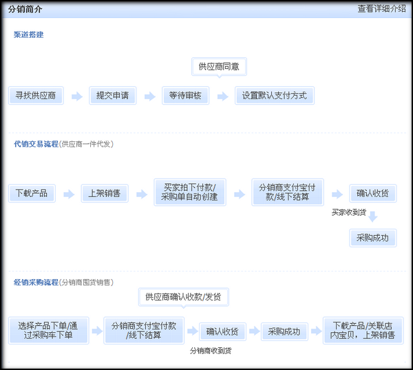Click the 代销交易流程 section heading
This screenshot has width=413, height=370.
click(x=36, y=144)
